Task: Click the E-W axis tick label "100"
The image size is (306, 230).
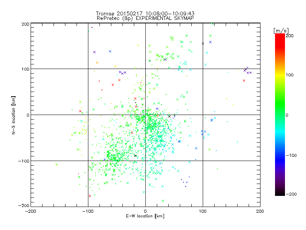Action: tap(203, 211)
